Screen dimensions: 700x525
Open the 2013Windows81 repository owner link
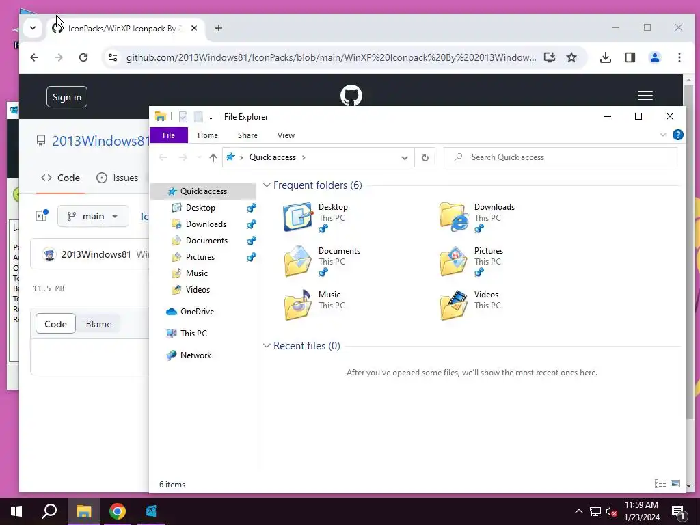pos(100,141)
